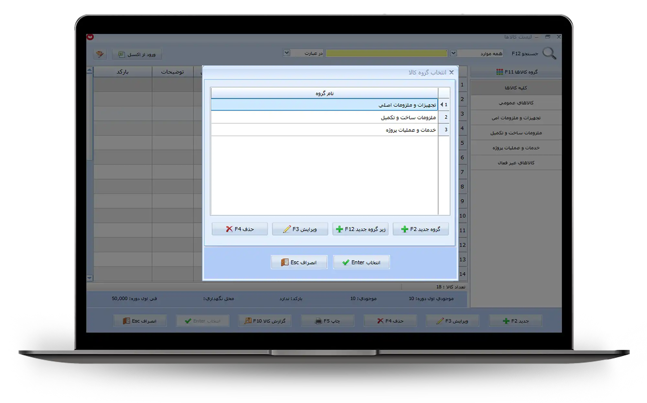Click the yellow search input field
This screenshot has width=647, height=403.
tap(386, 53)
